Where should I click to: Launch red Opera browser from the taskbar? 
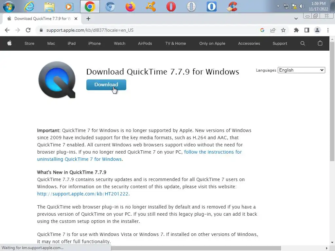(171, 7)
